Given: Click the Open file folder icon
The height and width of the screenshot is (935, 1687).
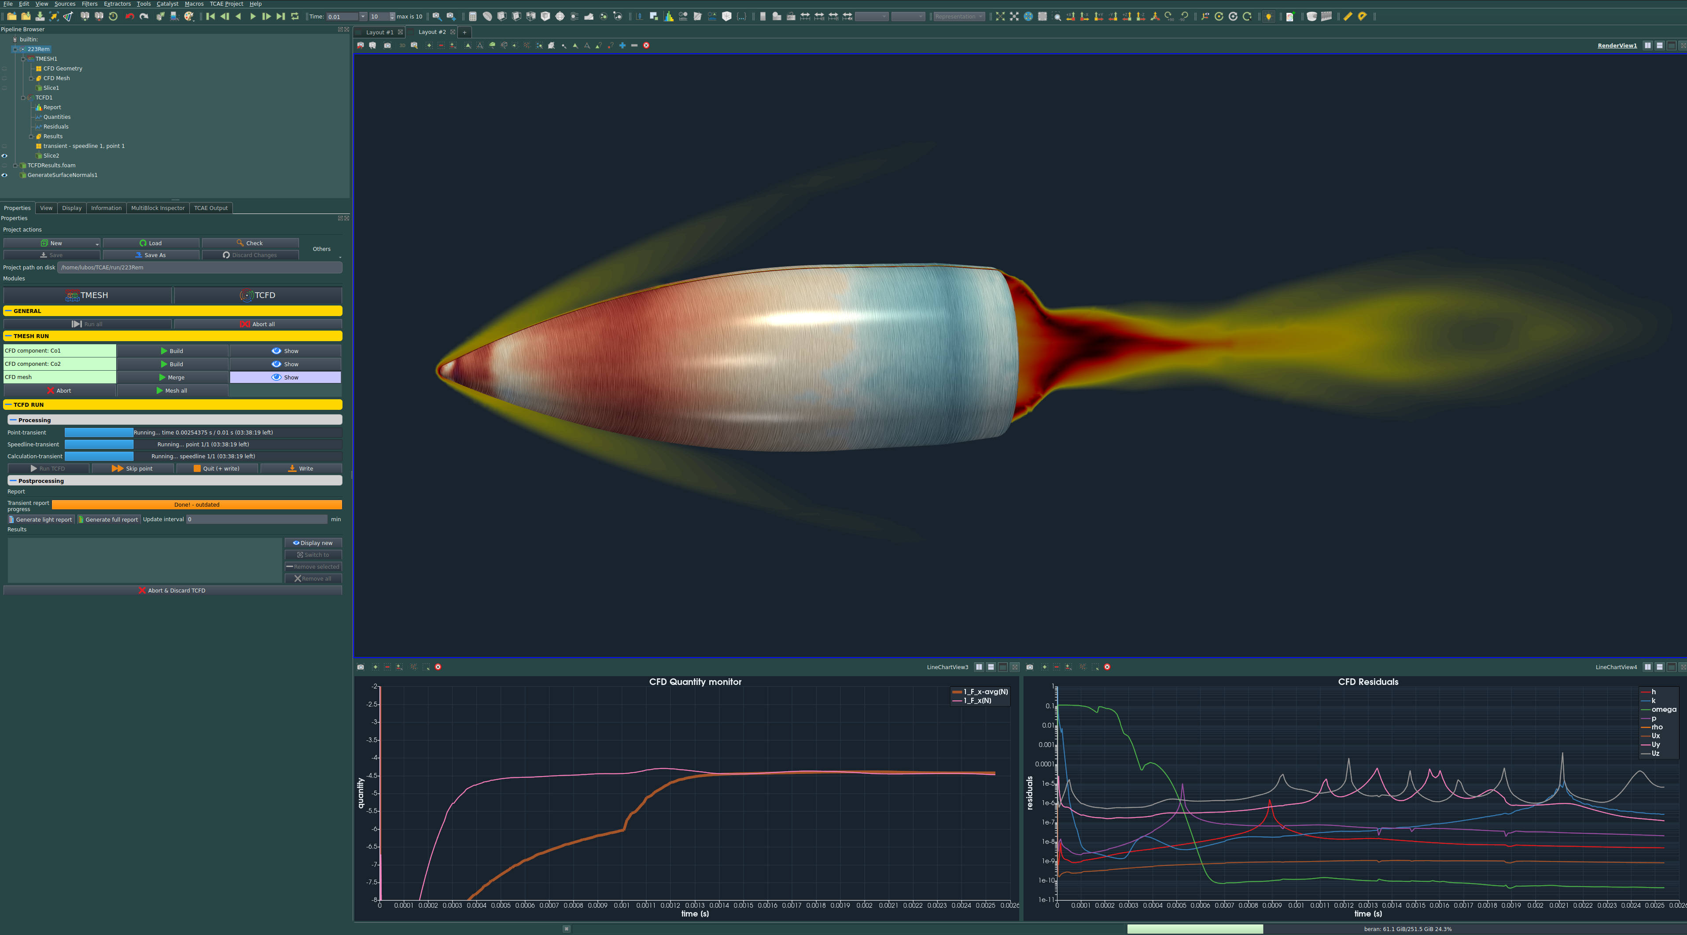Looking at the screenshot, I should [12, 16].
